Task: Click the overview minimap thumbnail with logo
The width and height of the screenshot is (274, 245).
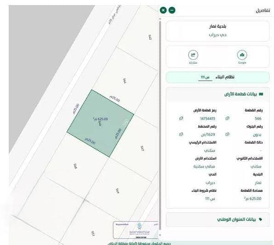Action: [x=136, y=230]
